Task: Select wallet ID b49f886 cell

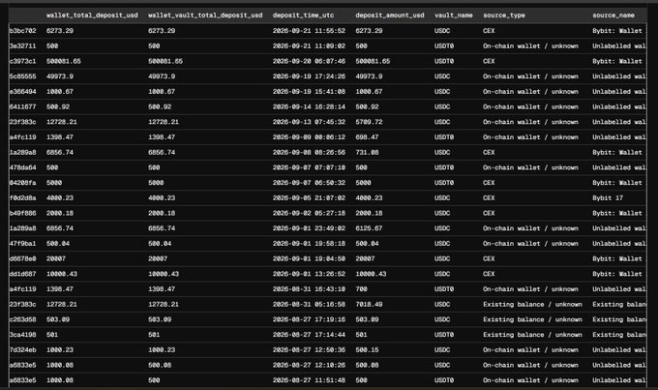Action: pyautogui.click(x=22, y=213)
